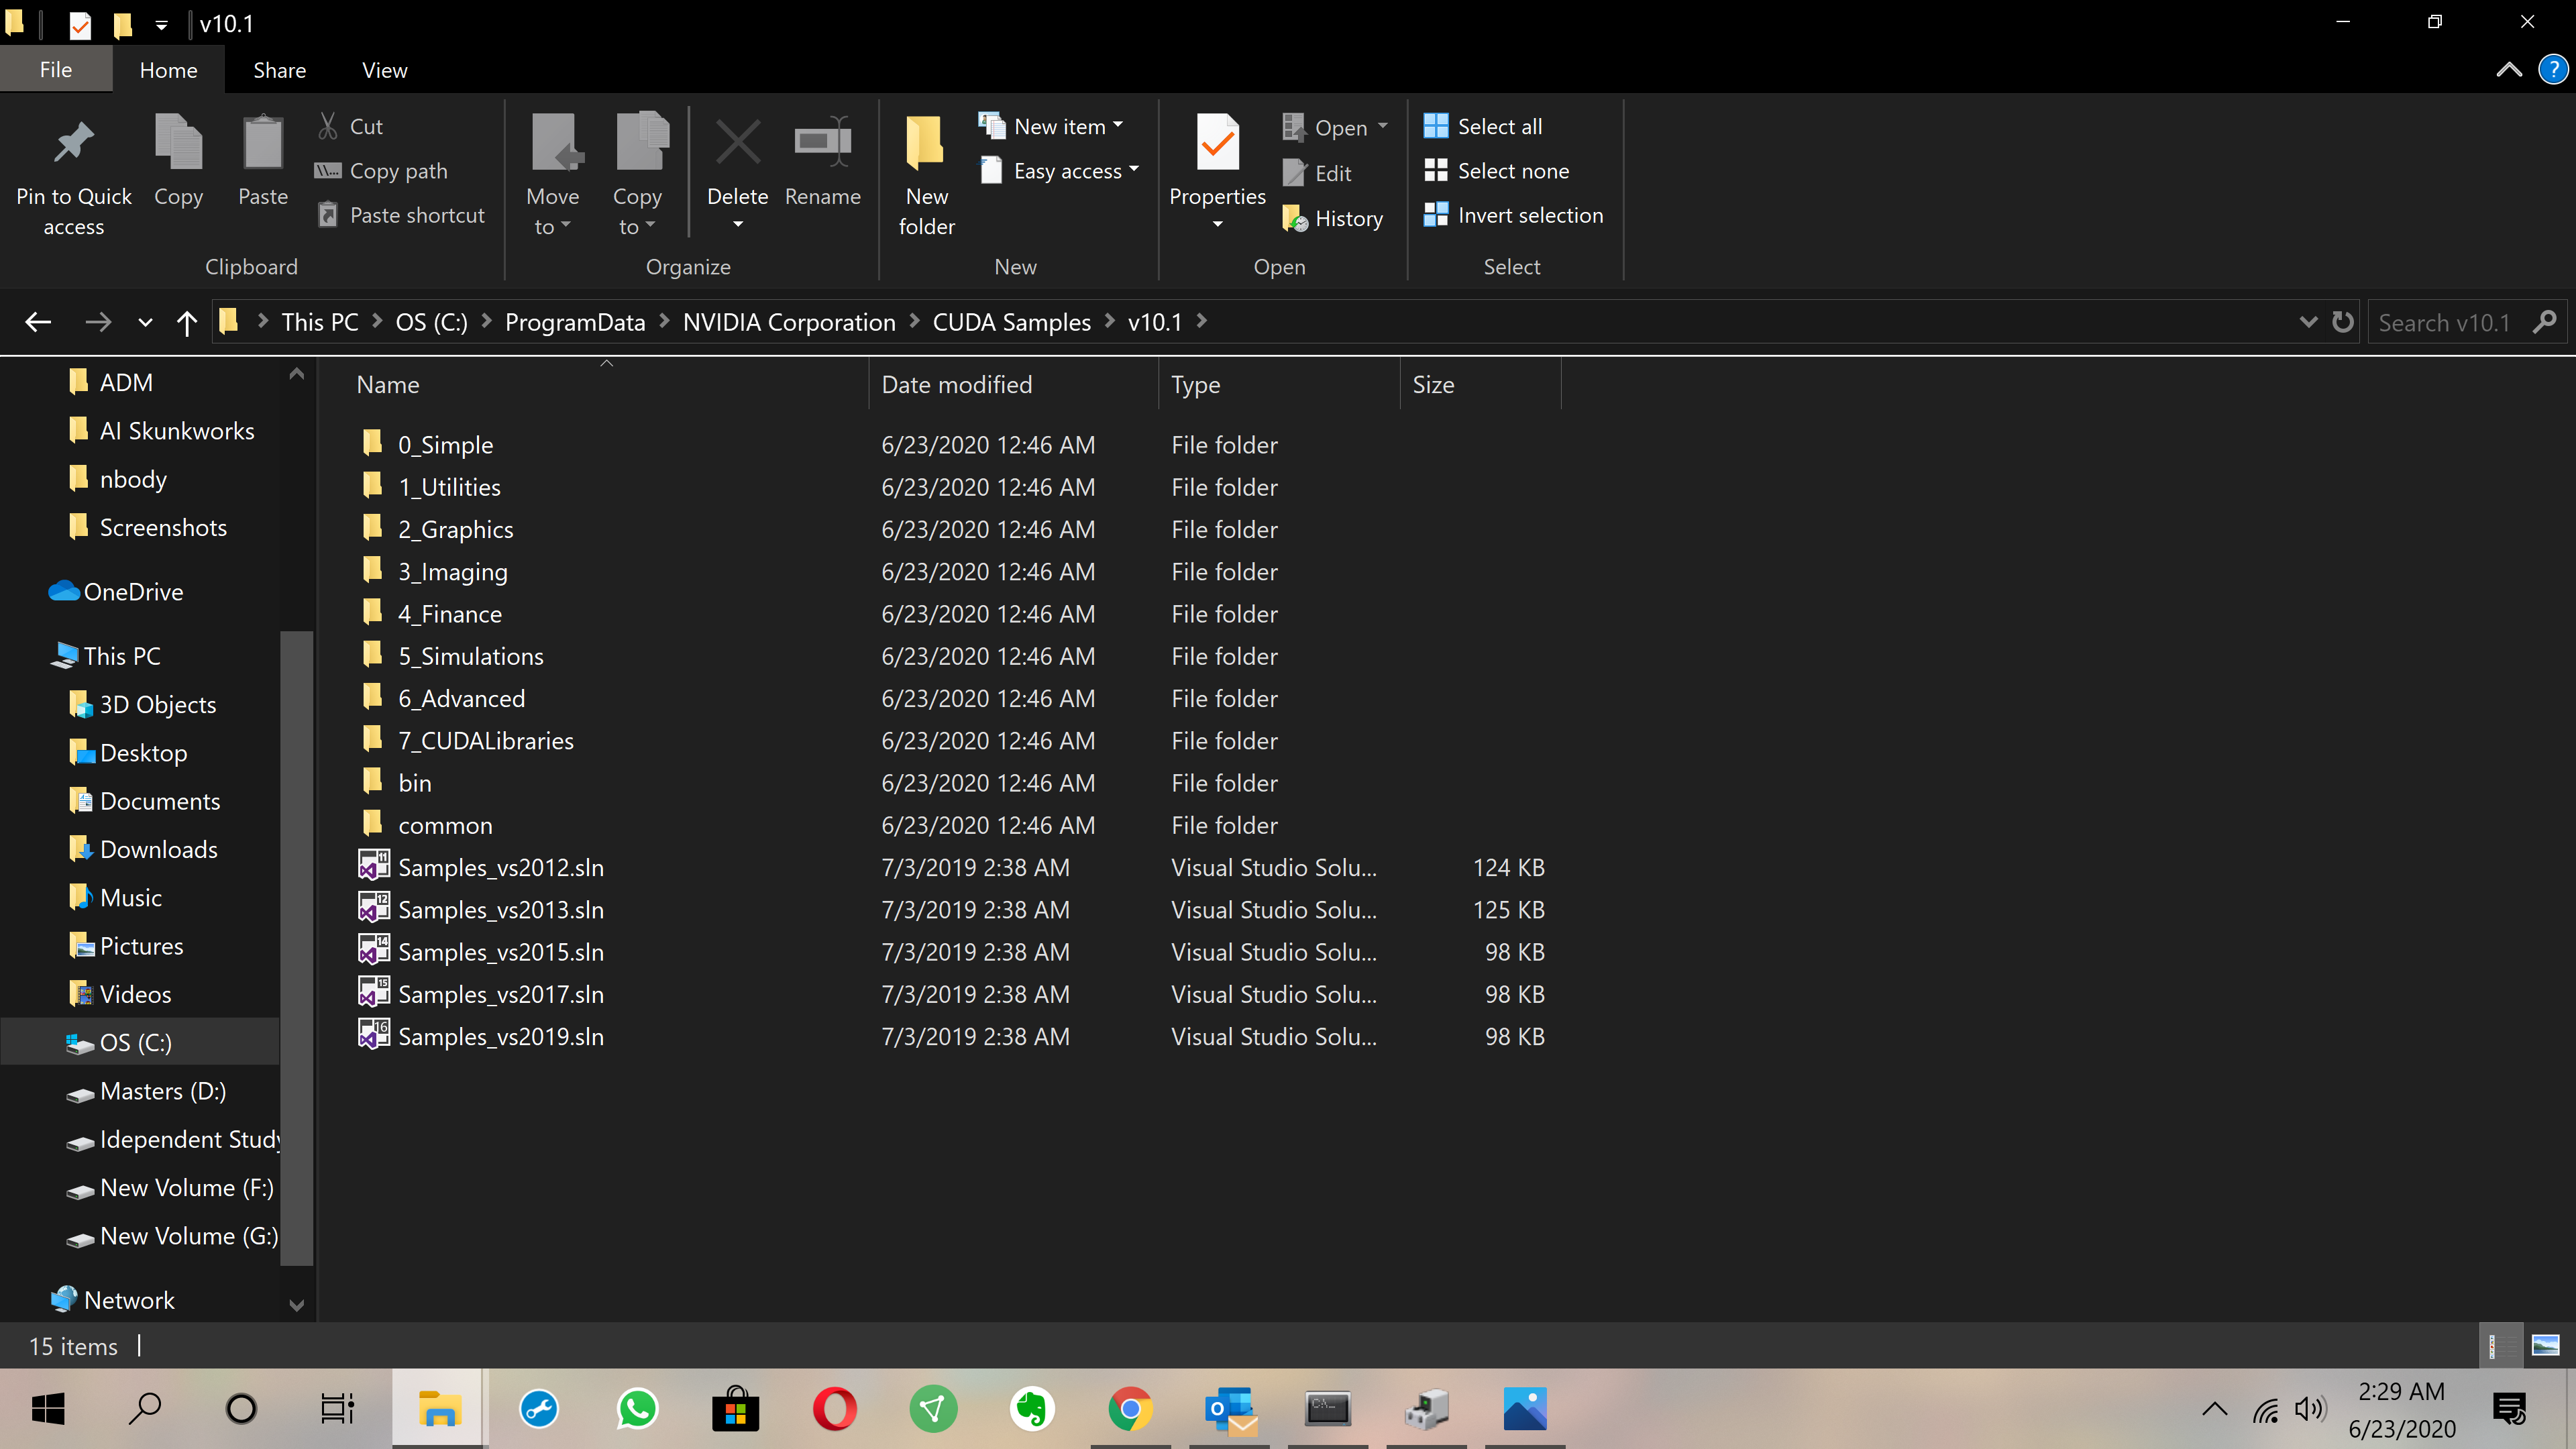This screenshot has width=2576, height=1449.
Task: Click Pin to Quick access icon
Action: tap(74, 143)
